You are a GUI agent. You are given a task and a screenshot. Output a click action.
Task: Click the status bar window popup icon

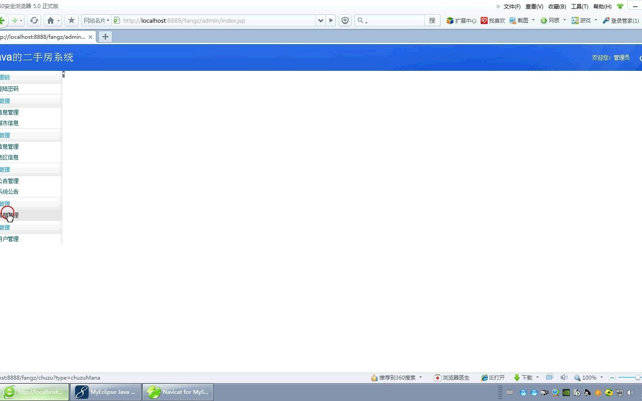(x=550, y=377)
